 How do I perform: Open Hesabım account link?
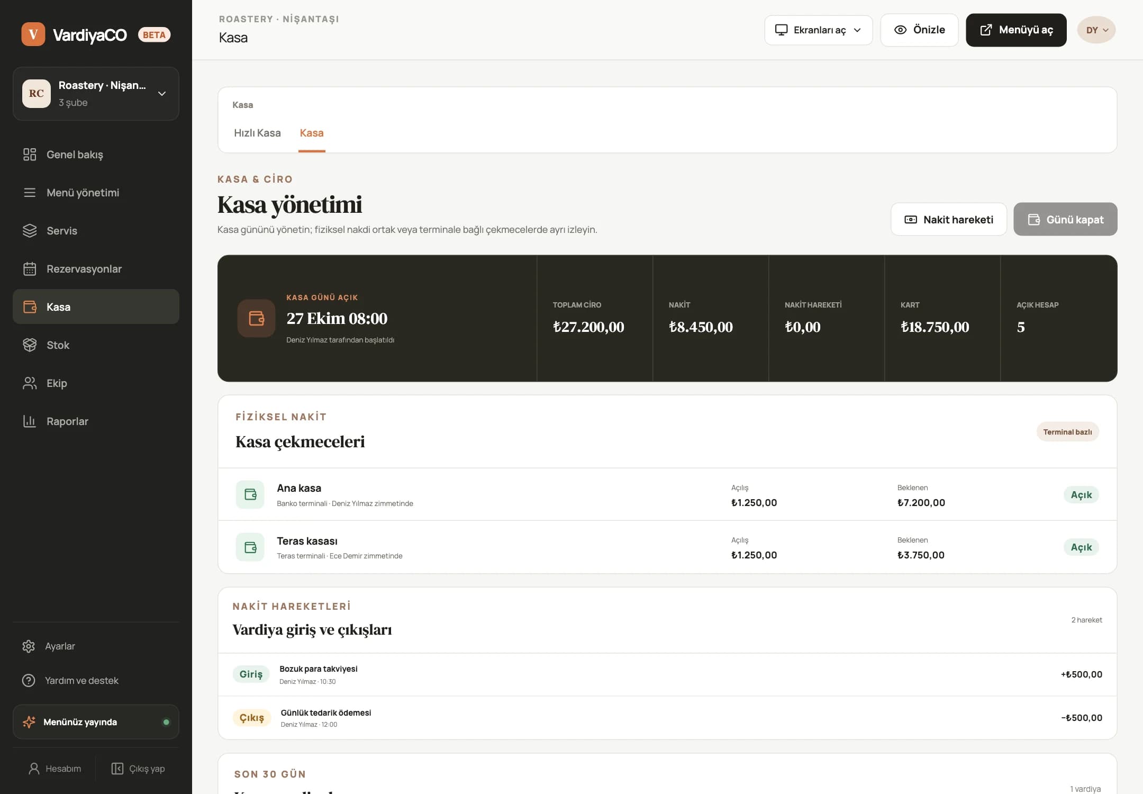pyautogui.click(x=55, y=769)
